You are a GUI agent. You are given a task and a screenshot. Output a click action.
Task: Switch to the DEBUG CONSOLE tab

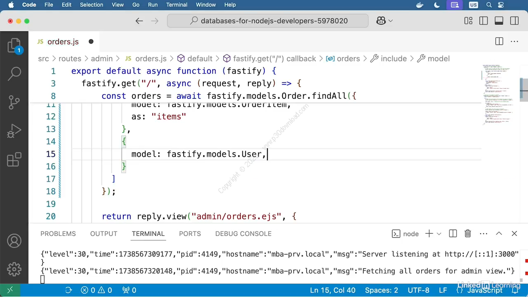[243, 233]
